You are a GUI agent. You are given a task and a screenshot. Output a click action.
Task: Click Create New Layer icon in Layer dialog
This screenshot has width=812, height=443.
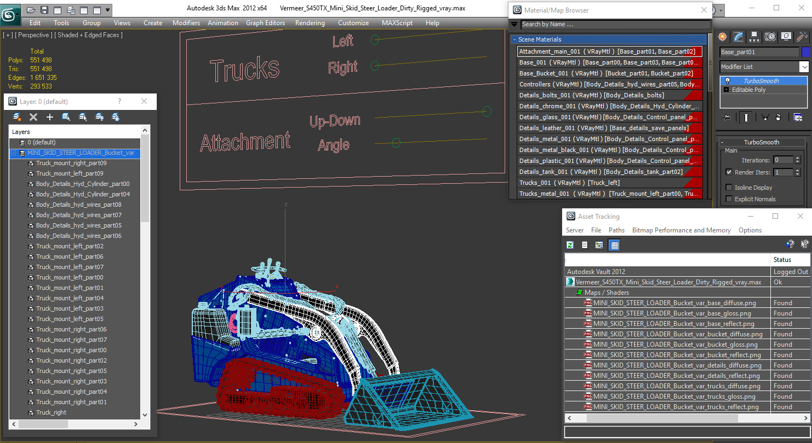[x=17, y=117]
